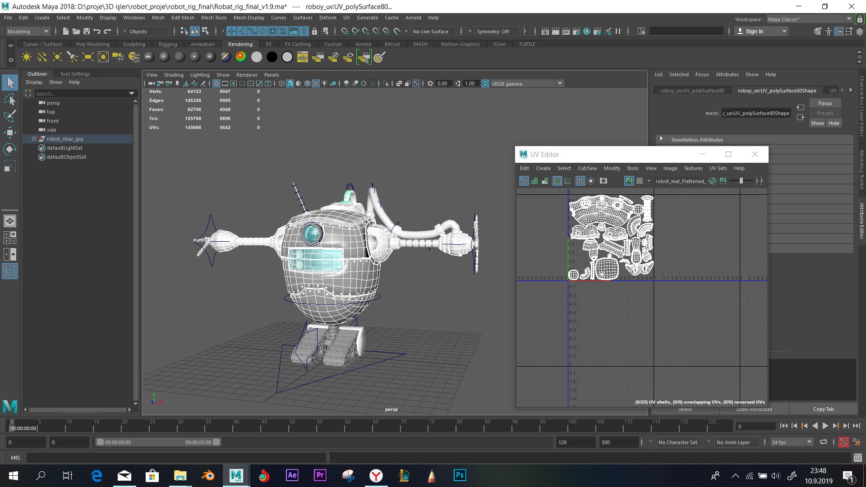Click the Hide button in Attribute Editor

click(x=834, y=123)
